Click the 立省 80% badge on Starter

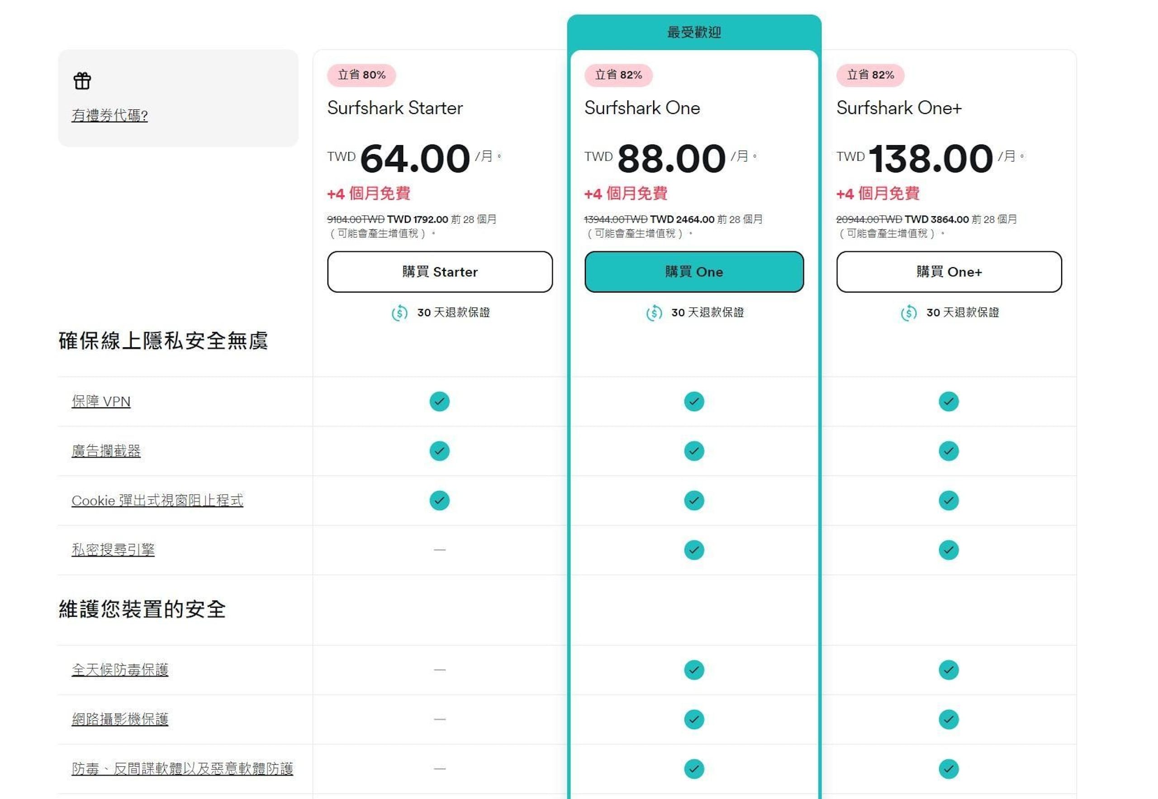tap(361, 75)
